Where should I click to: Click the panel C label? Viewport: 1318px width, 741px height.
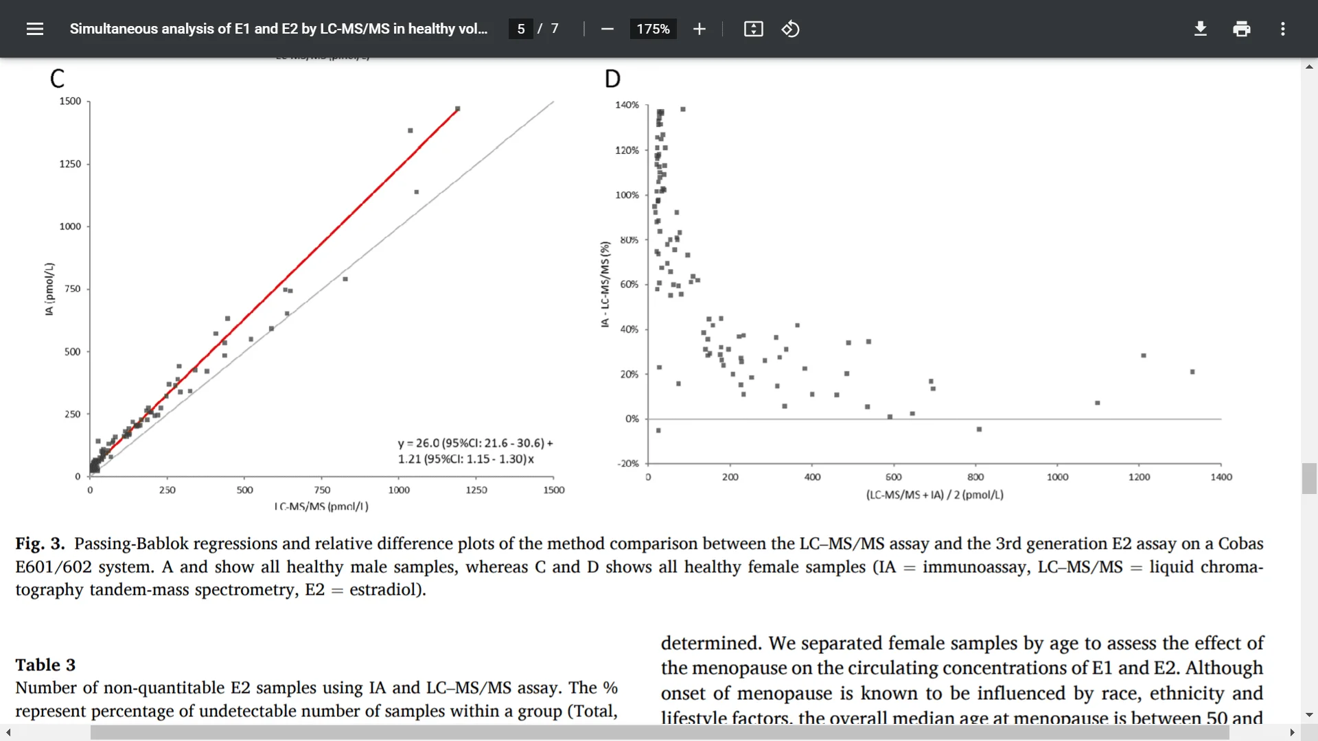[x=57, y=78]
